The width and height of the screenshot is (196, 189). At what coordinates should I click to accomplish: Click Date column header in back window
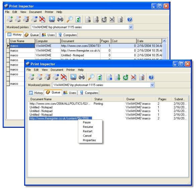click(x=149, y=41)
